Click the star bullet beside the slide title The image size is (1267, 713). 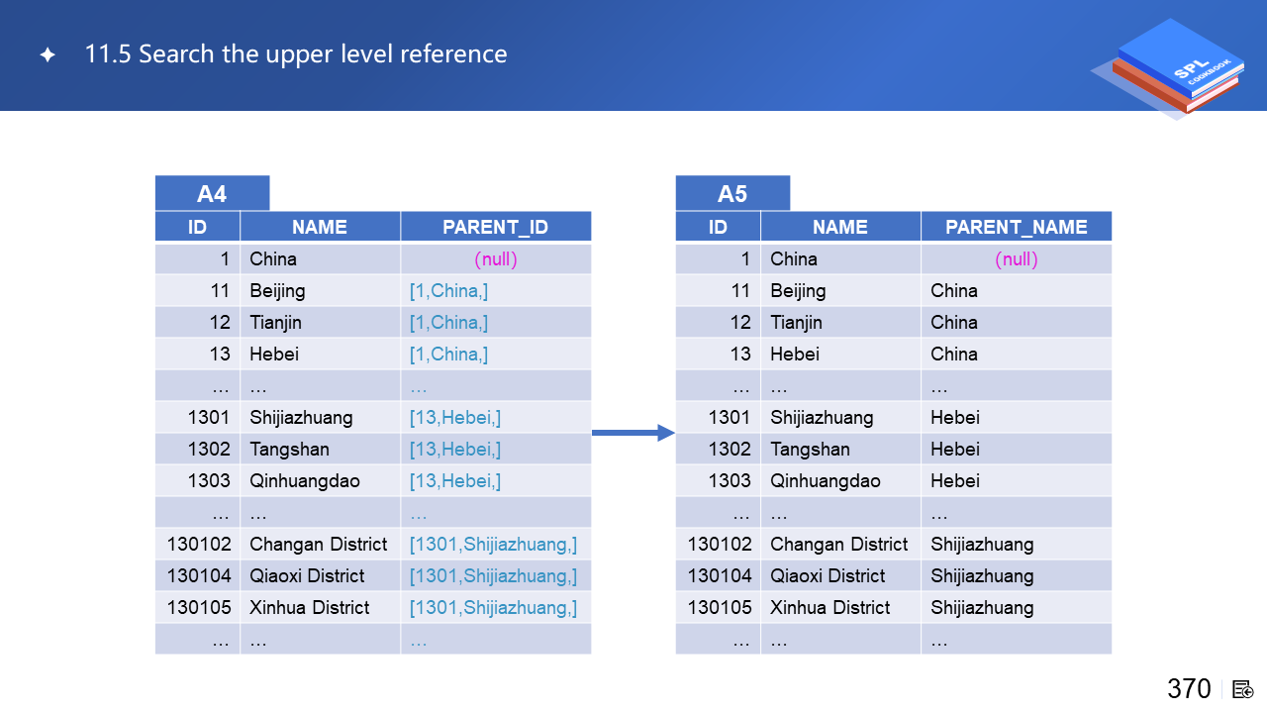coord(48,55)
